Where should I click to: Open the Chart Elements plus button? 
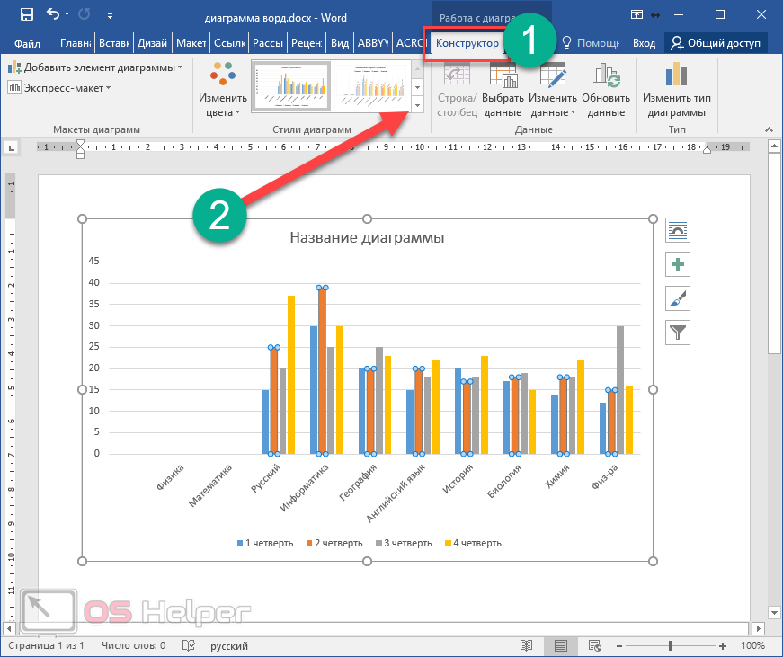click(x=678, y=264)
